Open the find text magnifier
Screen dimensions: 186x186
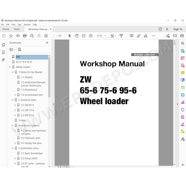[x=32, y=36]
